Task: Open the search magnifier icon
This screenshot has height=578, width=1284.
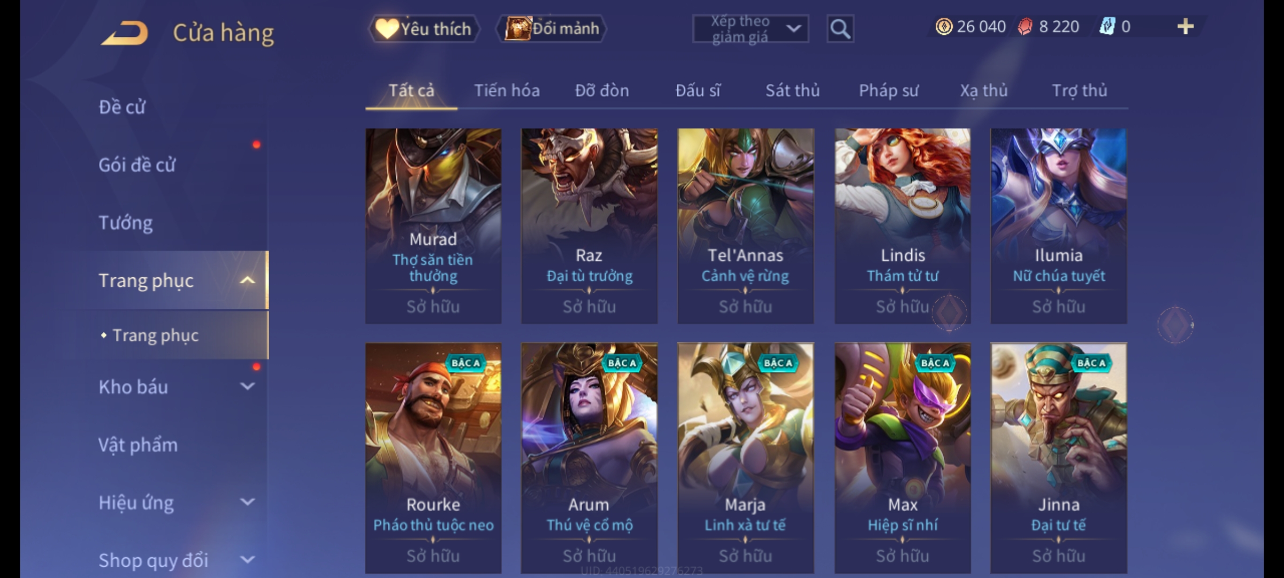Action: coord(840,29)
